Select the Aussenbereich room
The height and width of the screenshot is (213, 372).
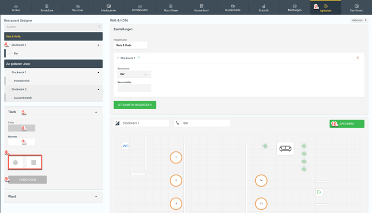(x=23, y=98)
